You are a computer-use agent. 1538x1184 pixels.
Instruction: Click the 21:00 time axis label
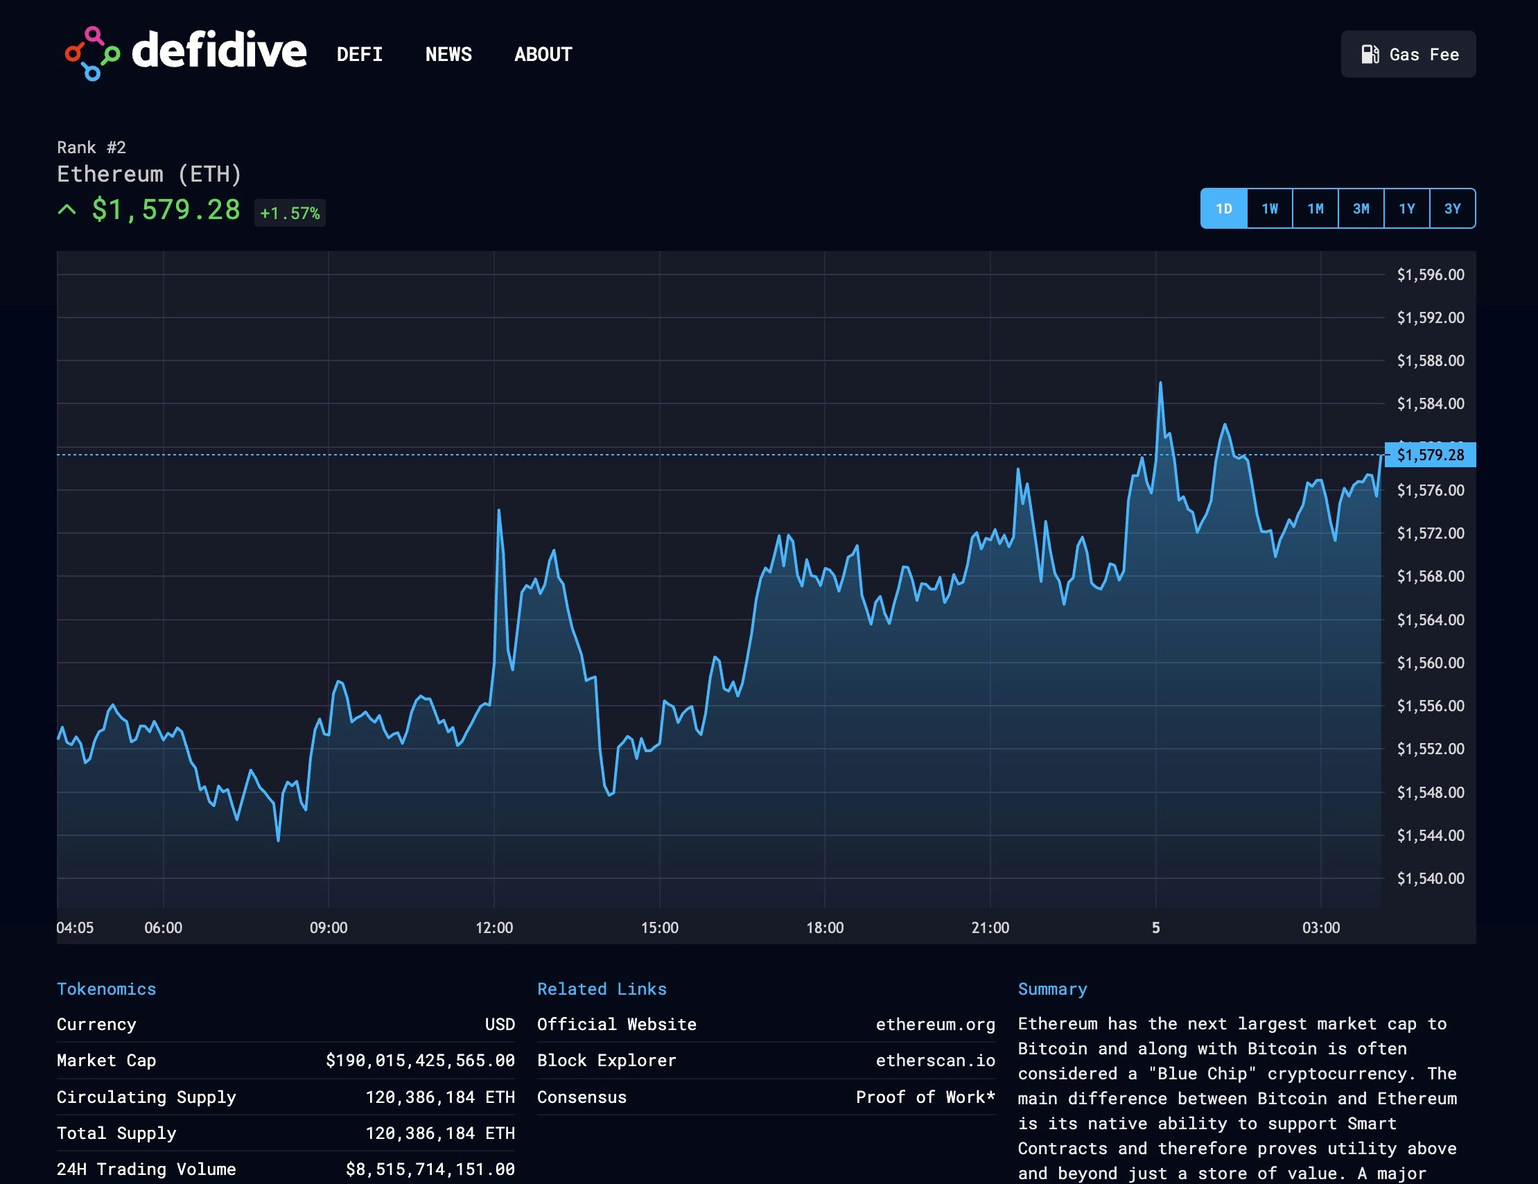(x=990, y=928)
